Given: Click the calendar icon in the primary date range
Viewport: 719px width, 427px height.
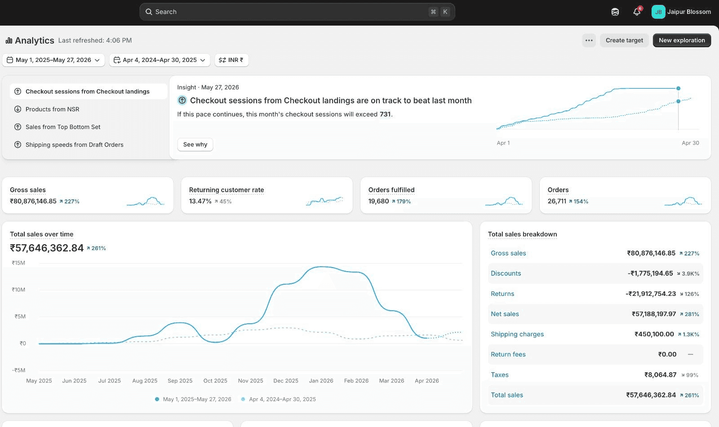Looking at the screenshot, I should (10, 60).
